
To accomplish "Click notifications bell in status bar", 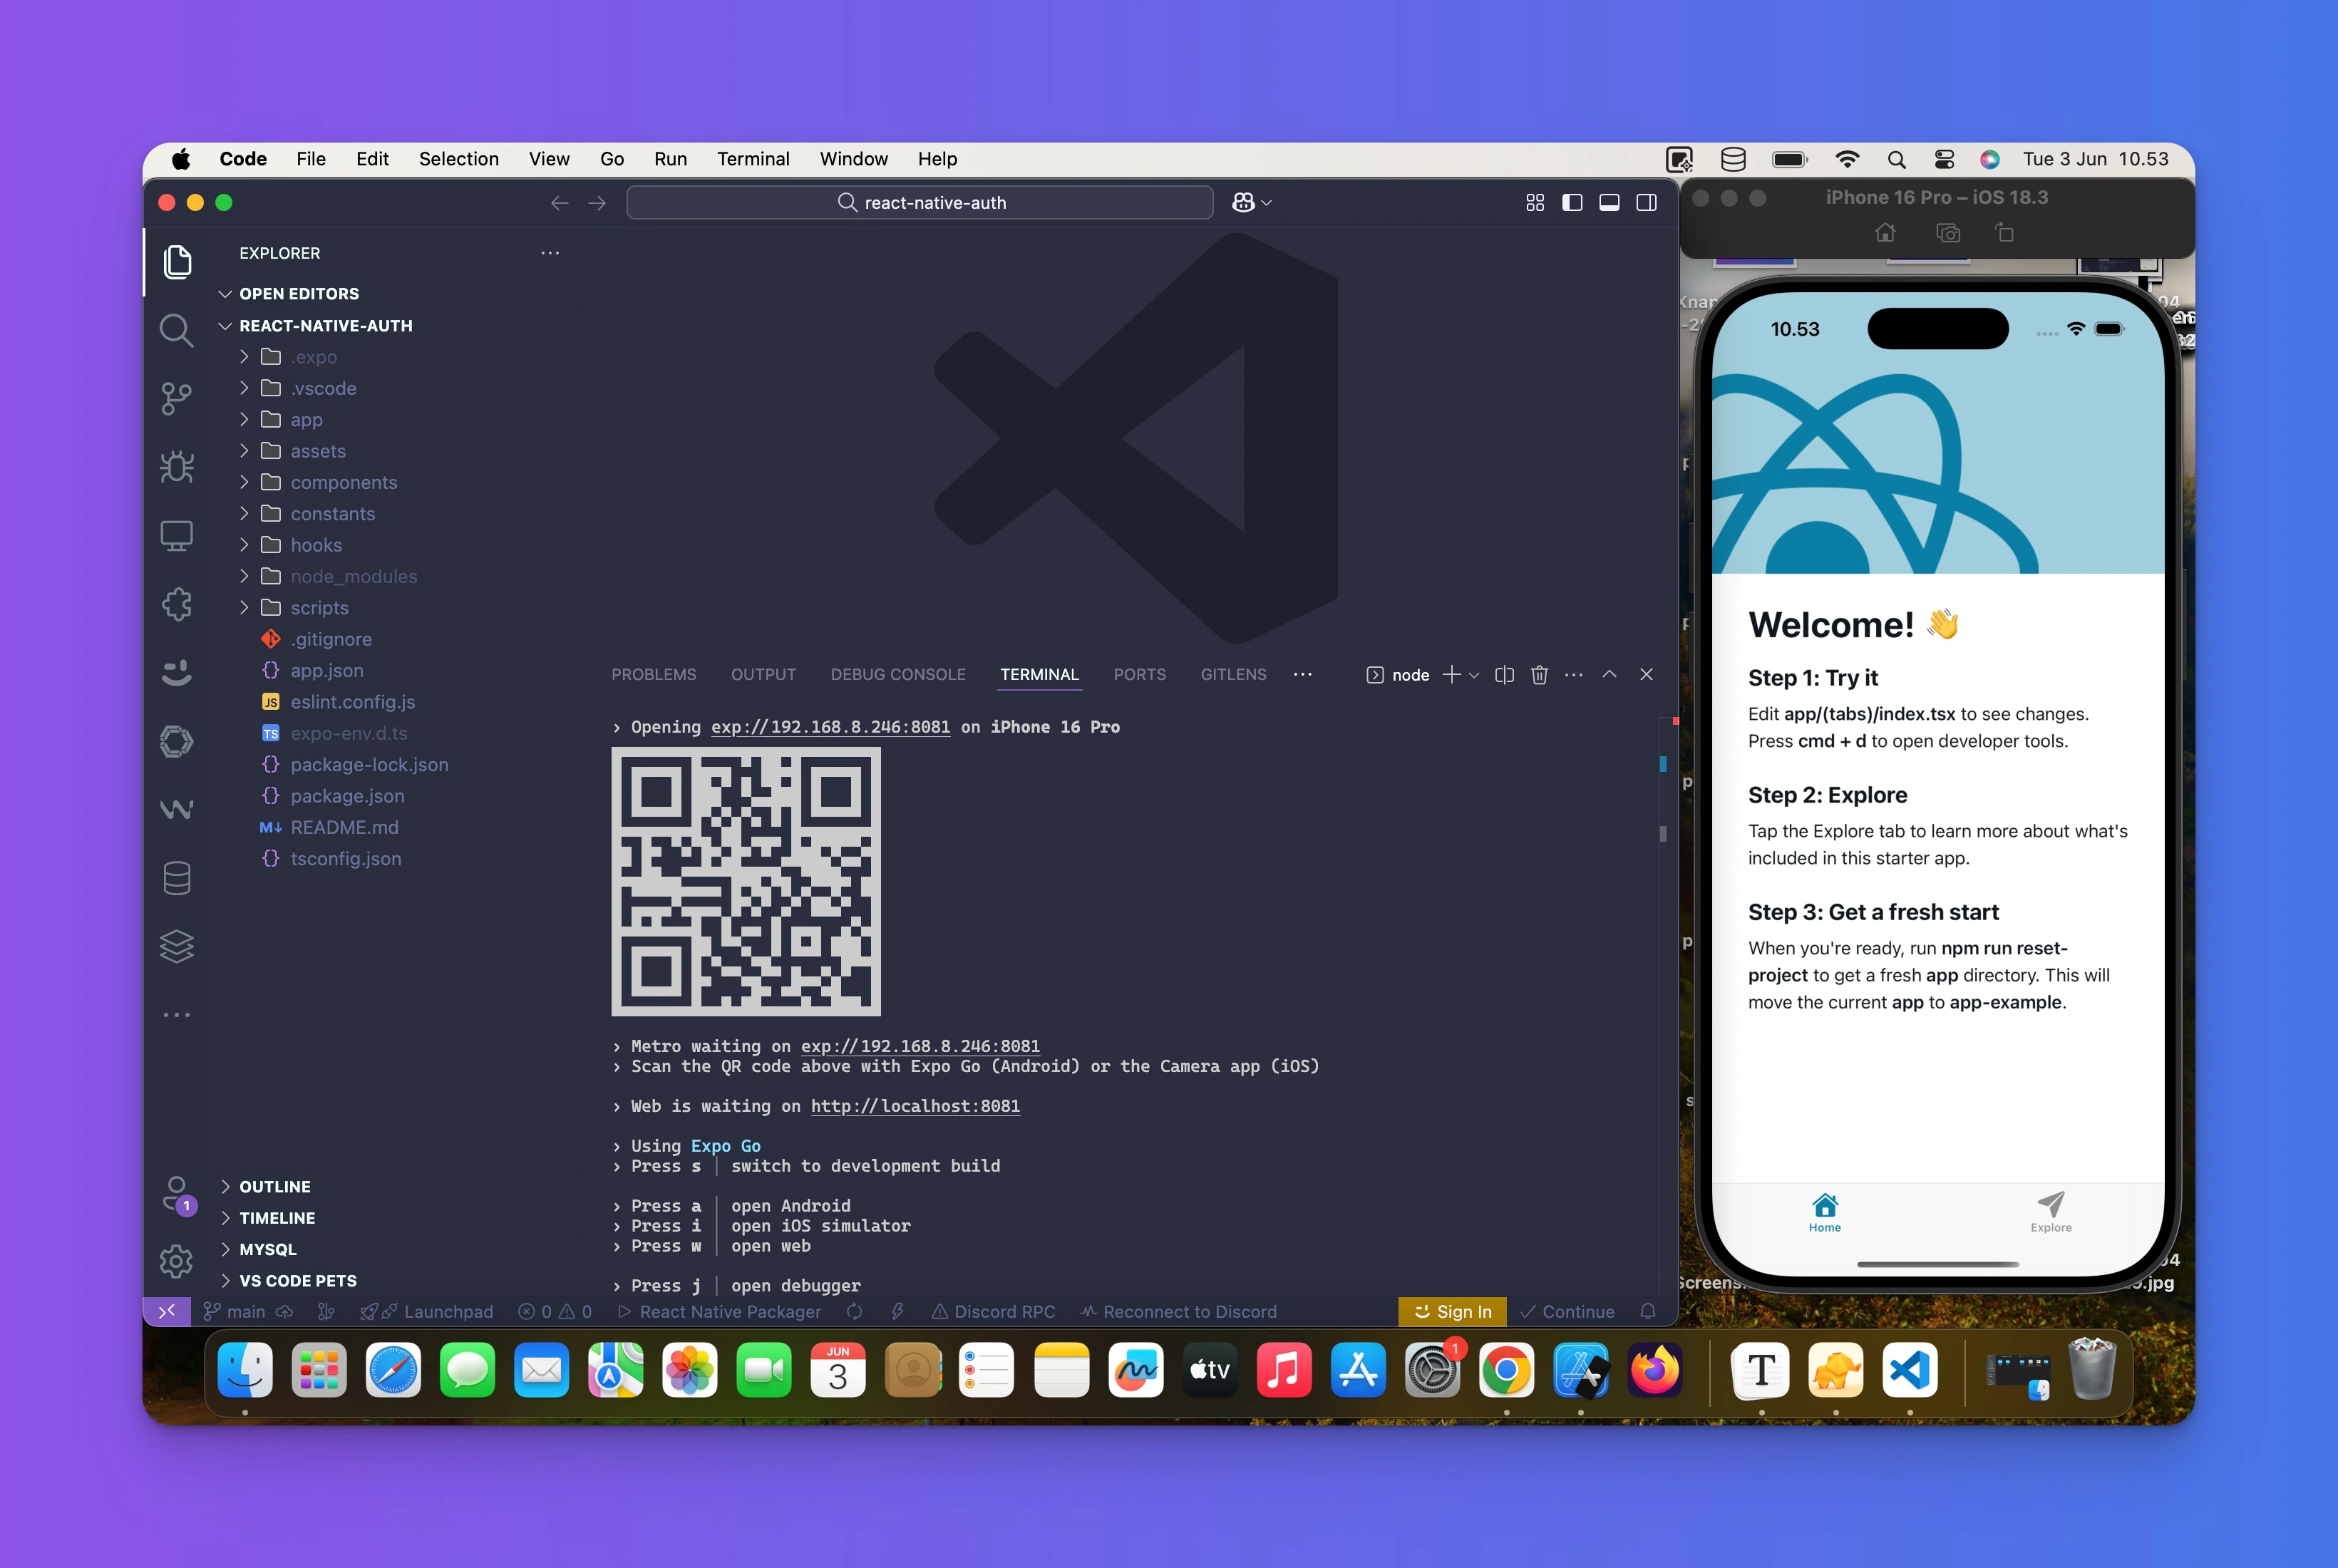I will (1648, 1311).
